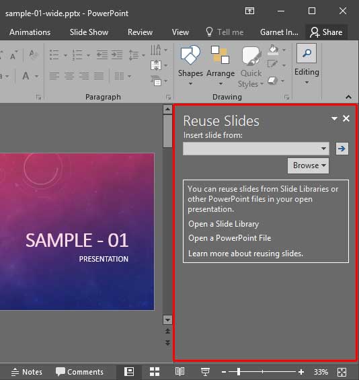Open the Arrange menu
359x380 pixels.
(x=221, y=66)
